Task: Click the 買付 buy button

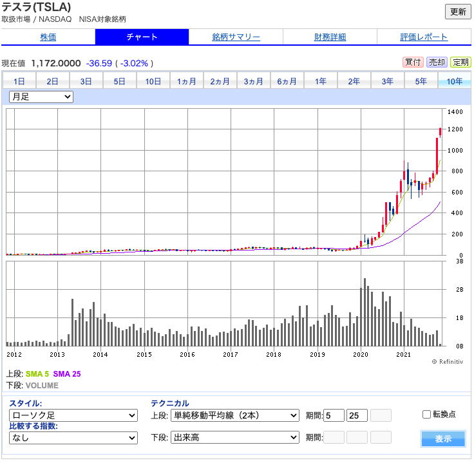Action: tap(413, 62)
